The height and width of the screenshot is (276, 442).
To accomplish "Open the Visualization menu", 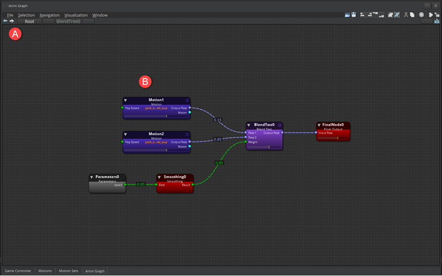I will point(76,15).
